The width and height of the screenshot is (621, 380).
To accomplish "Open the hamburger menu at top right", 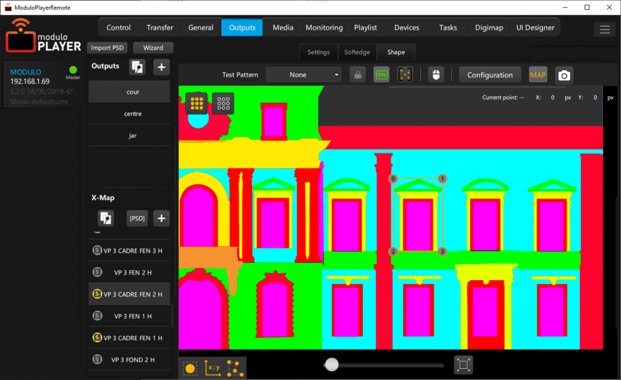I will click(x=605, y=29).
